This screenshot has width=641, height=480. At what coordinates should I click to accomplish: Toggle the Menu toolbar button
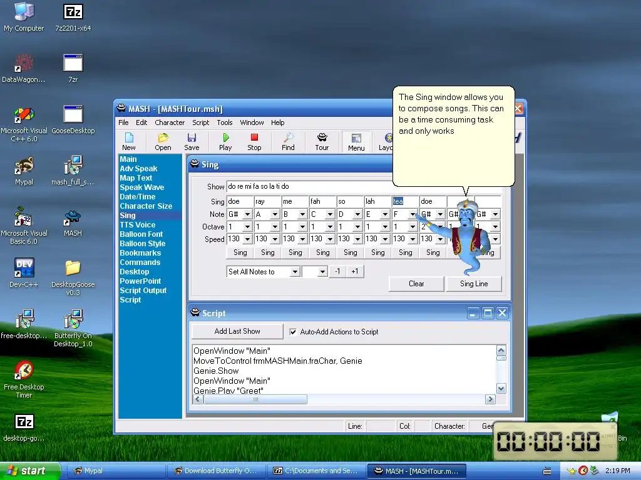pyautogui.click(x=356, y=142)
